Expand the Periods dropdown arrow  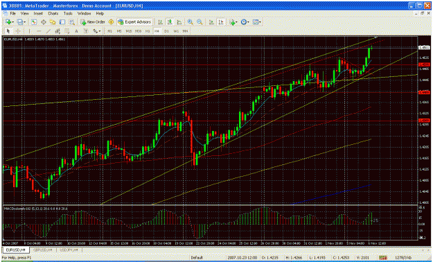248,22
